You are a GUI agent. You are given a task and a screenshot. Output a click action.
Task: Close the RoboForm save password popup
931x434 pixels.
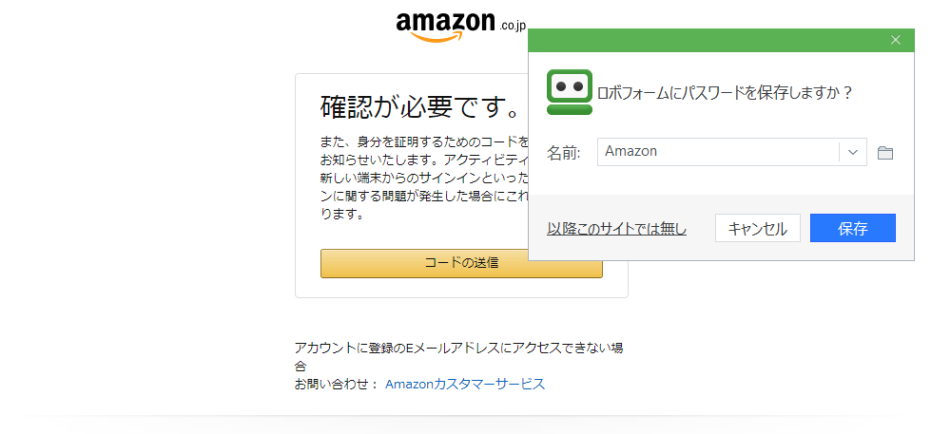click(x=895, y=40)
